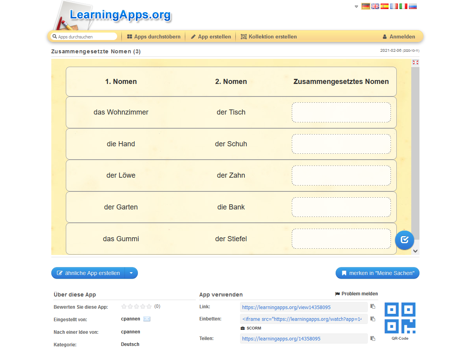
Task: Choose the Spanish flag language icon
Action: click(385, 6)
